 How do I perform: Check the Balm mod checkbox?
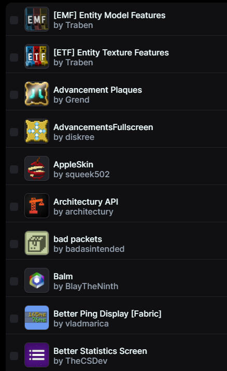[x=14, y=281]
